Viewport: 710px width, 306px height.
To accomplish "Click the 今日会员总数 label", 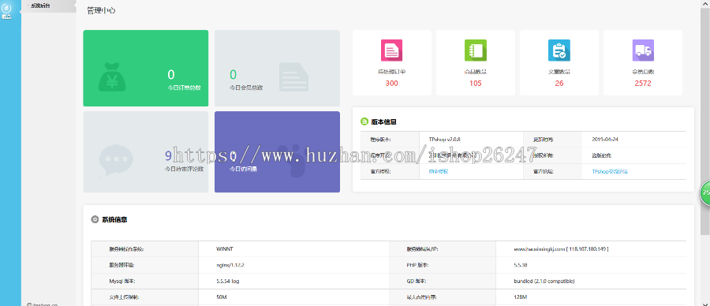I will pyautogui.click(x=246, y=88).
